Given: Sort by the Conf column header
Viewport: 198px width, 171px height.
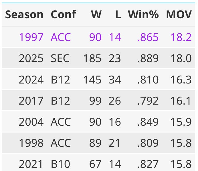Looking at the screenshot, I should pos(64,15).
